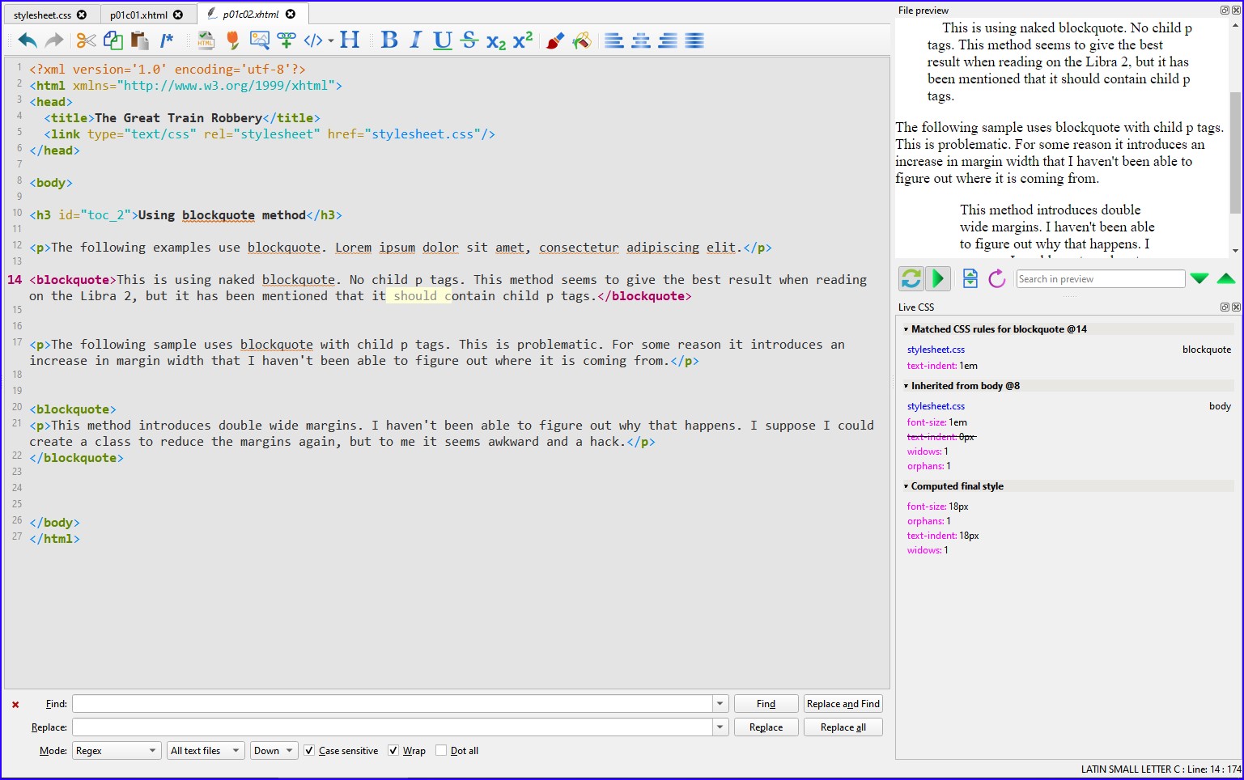Toggle the Case sensitive checkbox

pos(309,751)
